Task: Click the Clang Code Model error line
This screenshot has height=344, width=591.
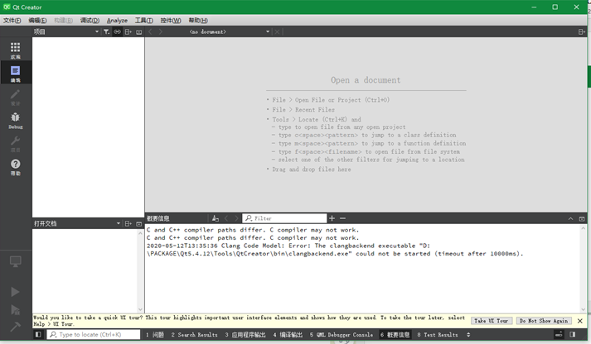Action: click(335, 250)
